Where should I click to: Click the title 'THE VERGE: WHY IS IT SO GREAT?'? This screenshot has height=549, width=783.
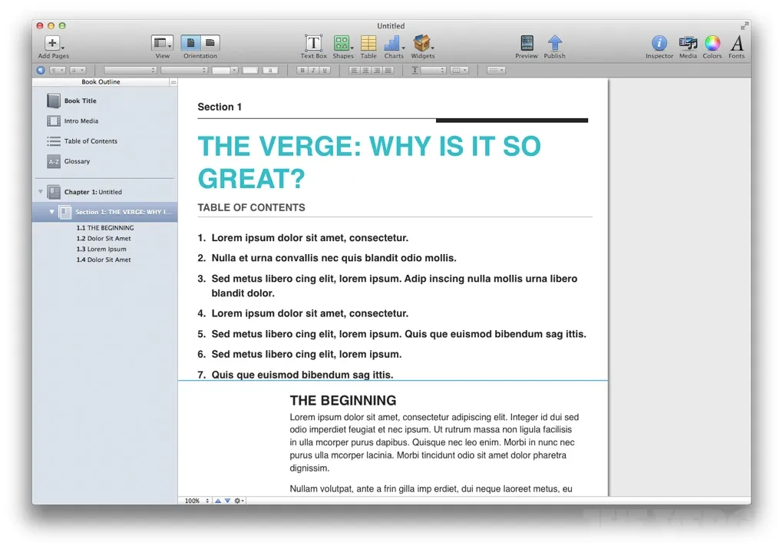tap(369, 162)
